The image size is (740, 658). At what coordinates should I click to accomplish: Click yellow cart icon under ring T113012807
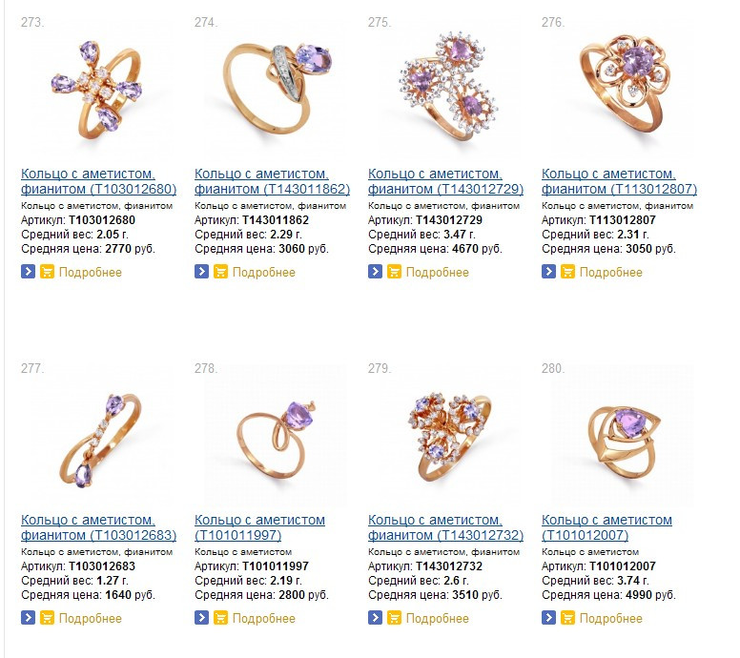[x=567, y=272]
